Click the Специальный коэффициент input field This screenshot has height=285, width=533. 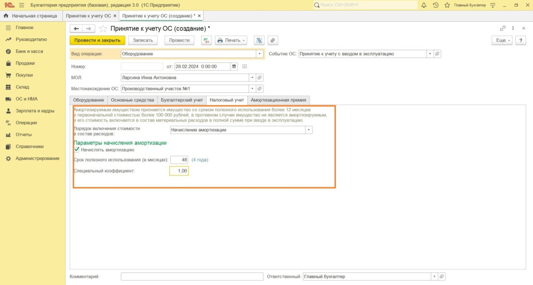point(179,171)
